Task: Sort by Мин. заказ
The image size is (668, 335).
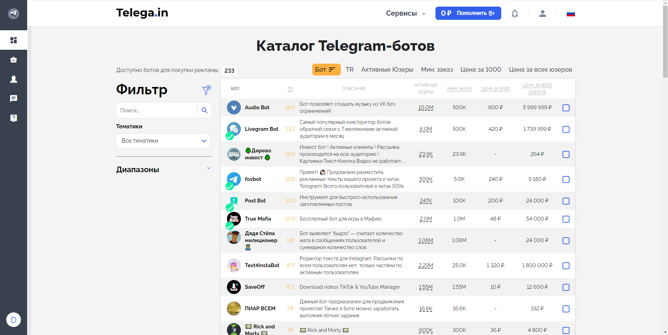Action: (437, 70)
